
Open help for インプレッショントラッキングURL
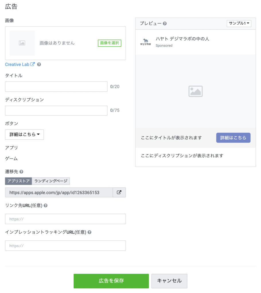89,232
